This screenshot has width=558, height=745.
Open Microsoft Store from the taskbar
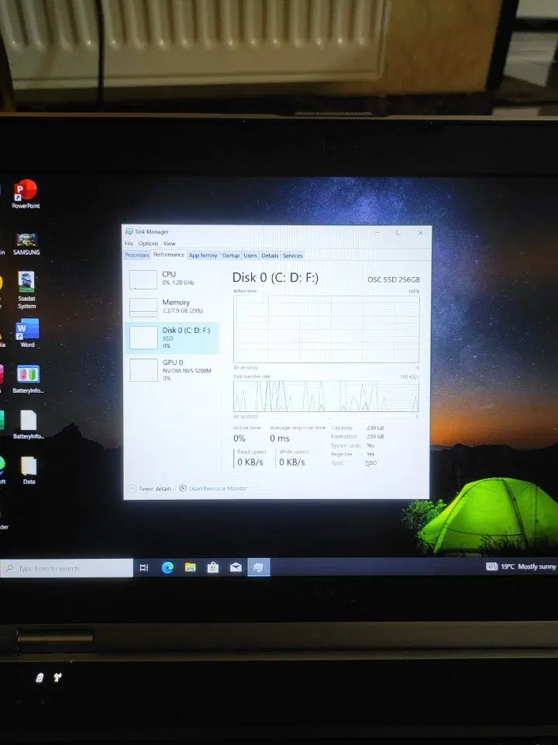point(213,567)
